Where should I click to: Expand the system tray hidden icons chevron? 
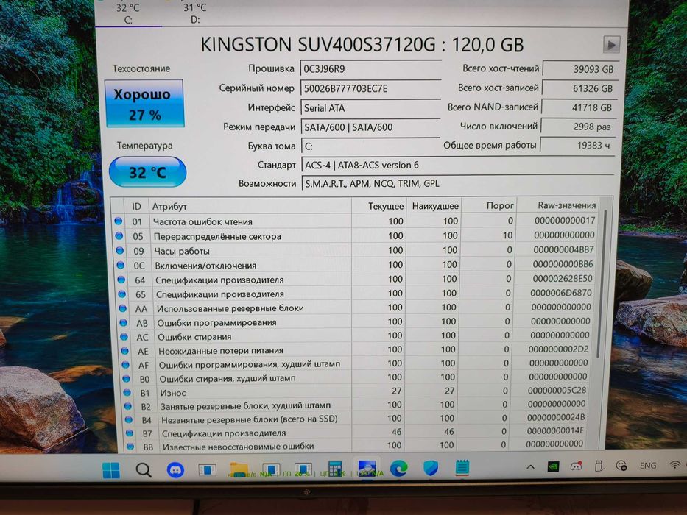tap(531, 467)
